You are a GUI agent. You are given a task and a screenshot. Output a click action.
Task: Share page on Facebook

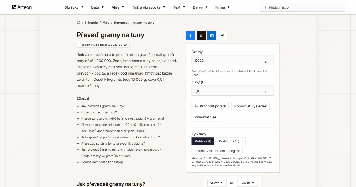tap(190, 36)
